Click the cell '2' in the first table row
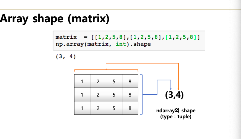The height and width of the screenshot is (139, 241). 98,81
